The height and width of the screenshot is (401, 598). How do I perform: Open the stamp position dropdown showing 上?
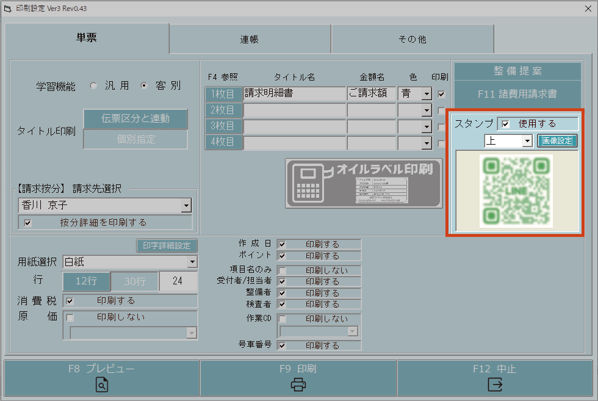527,141
